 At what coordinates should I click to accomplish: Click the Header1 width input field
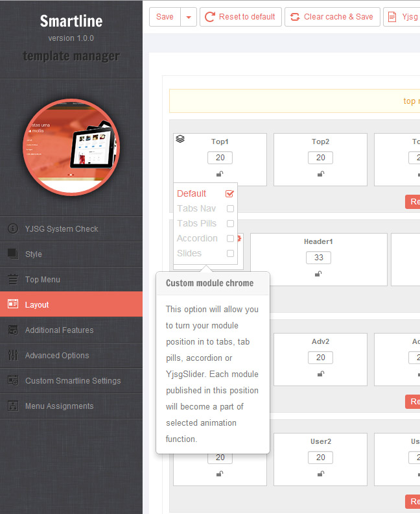point(318,258)
